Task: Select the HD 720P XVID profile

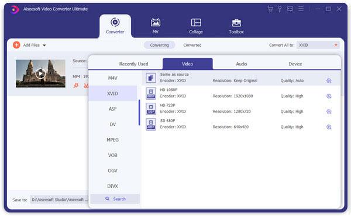Action: (241, 109)
